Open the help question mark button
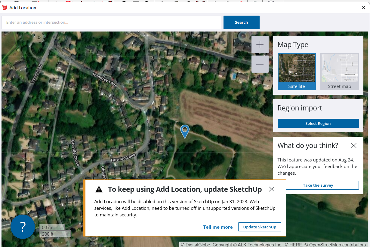The width and height of the screenshot is (370, 247). coord(23,227)
